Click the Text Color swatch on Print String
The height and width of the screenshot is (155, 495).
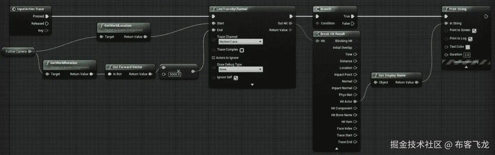point(468,47)
